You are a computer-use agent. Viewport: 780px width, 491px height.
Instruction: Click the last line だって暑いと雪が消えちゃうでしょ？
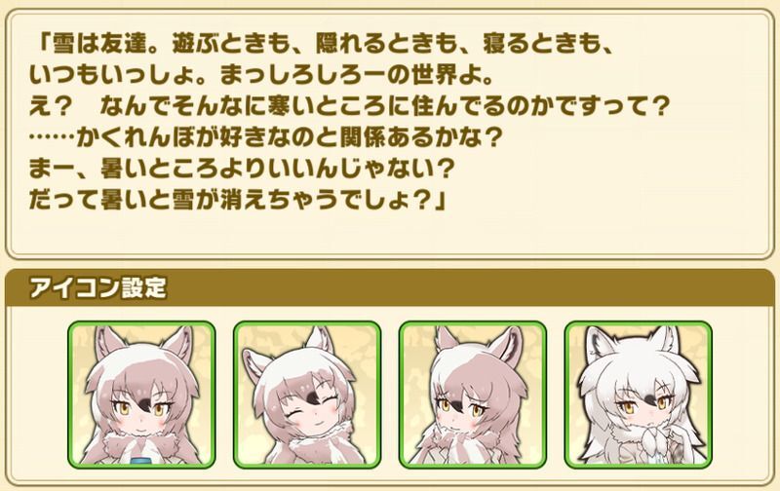click(x=238, y=200)
